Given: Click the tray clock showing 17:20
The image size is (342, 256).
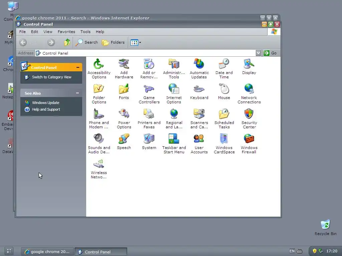Looking at the screenshot, I should coord(332,251).
